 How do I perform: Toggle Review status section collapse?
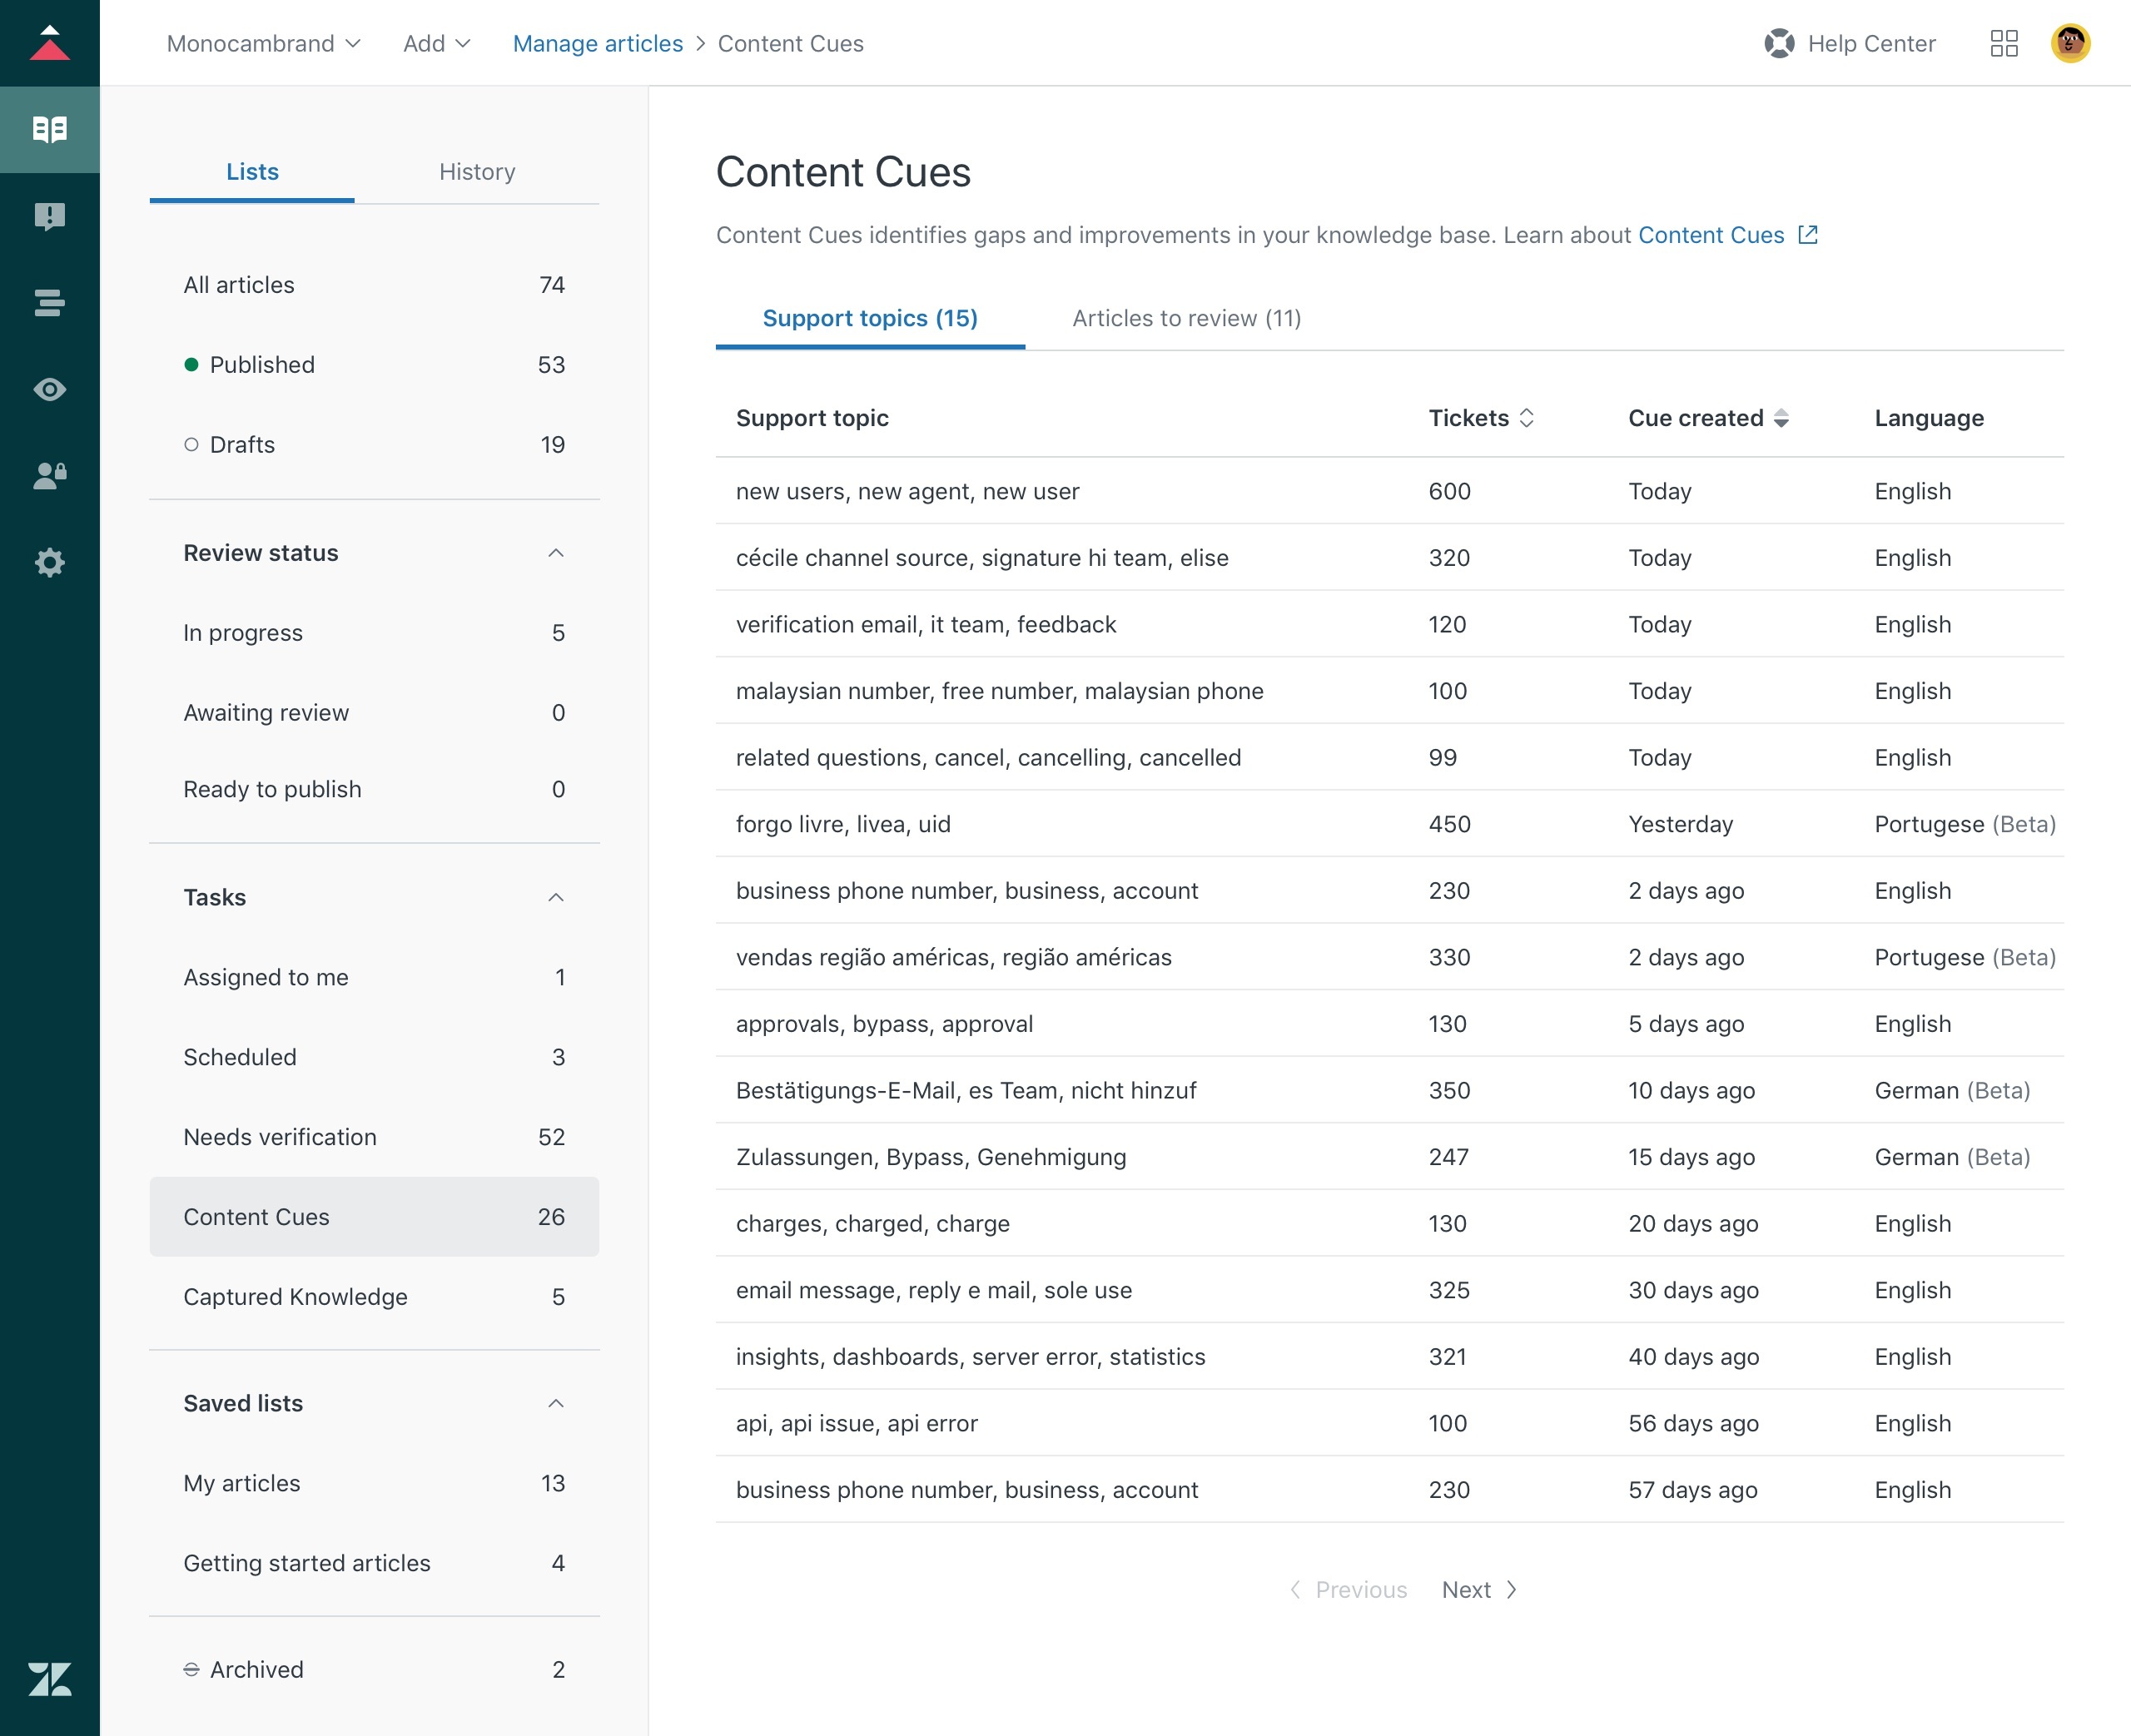click(554, 550)
